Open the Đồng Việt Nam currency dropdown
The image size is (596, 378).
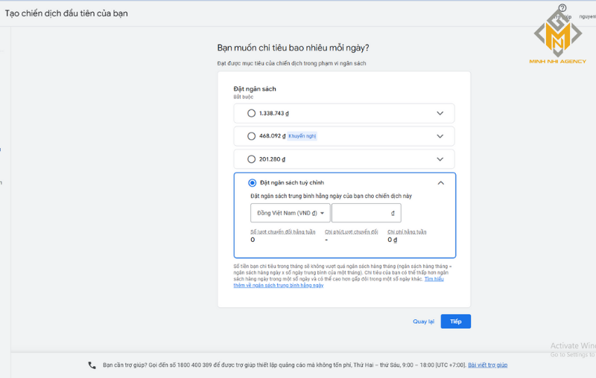tap(290, 213)
